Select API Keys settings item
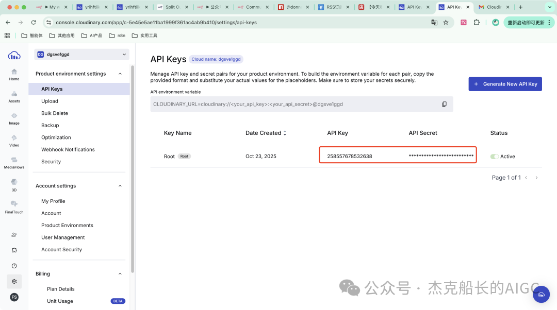Image resolution: width=557 pixels, height=310 pixels. (79, 89)
